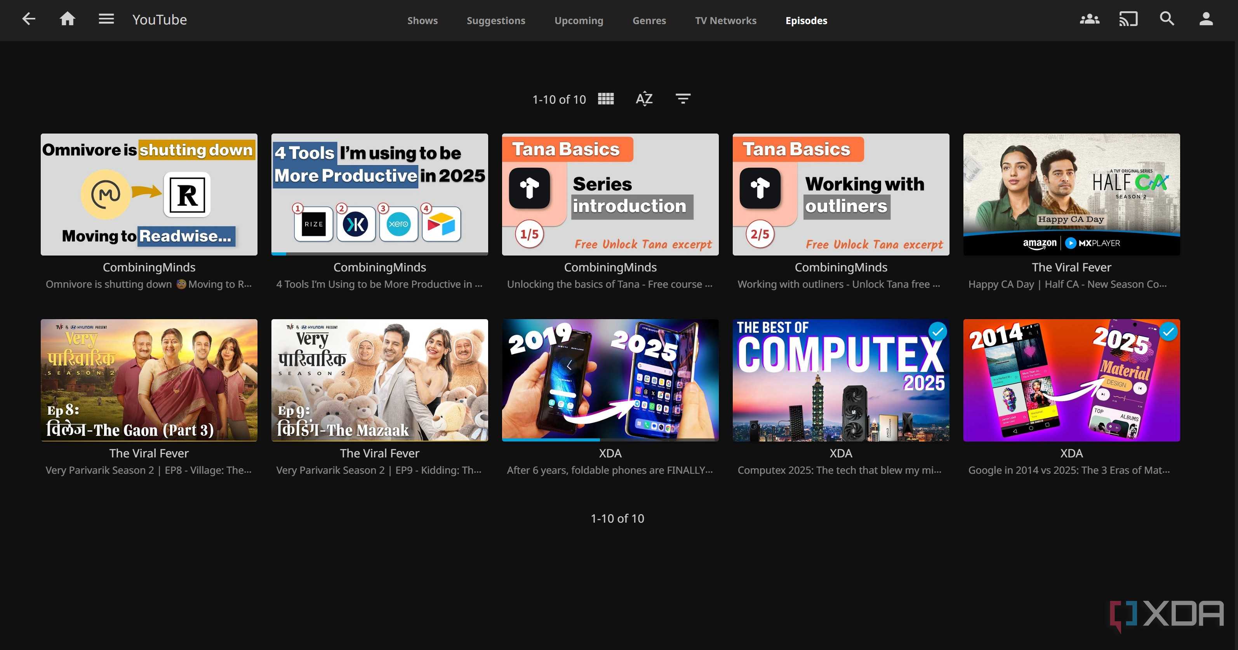Click top '1-10 of 10' paging text
Viewport: 1238px width, 650px height.
click(x=560, y=99)
